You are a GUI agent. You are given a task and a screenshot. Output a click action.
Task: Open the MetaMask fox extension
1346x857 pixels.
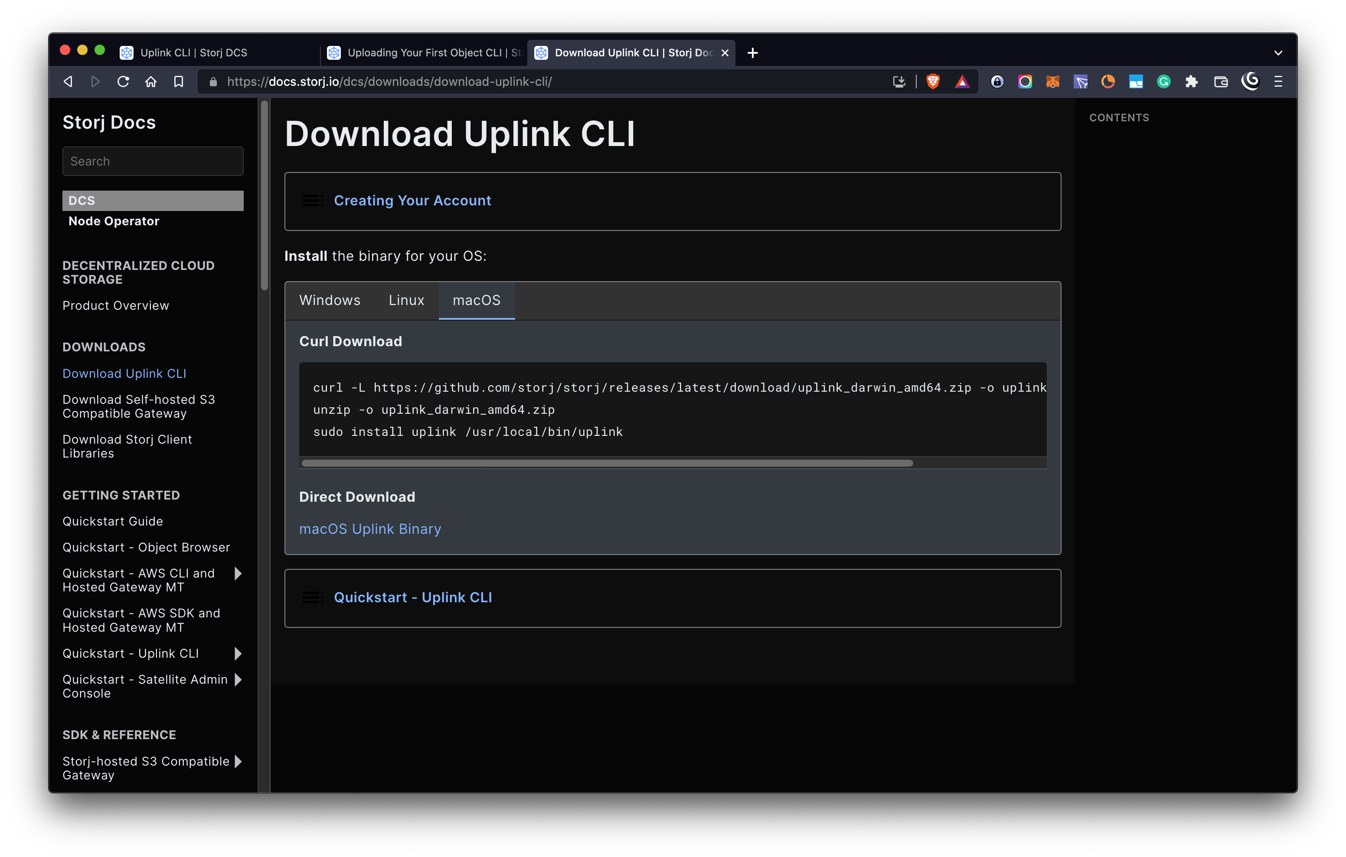(x=1052, y=81)
